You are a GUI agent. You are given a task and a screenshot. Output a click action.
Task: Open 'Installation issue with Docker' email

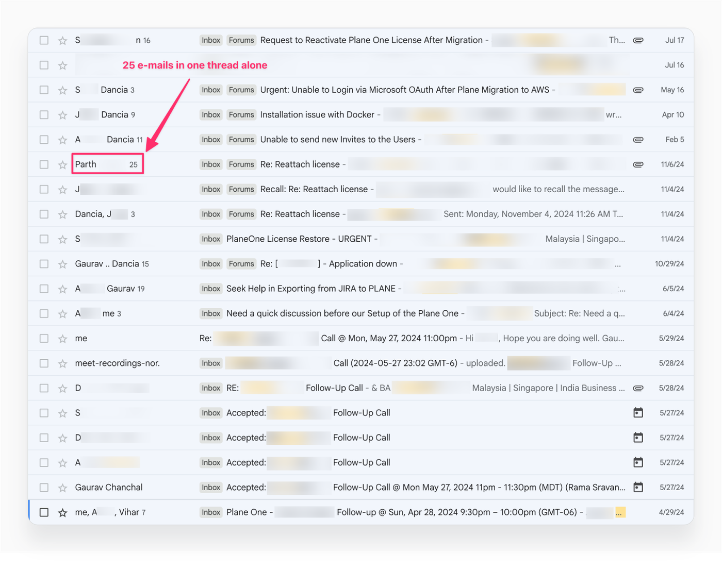(317, 114)
